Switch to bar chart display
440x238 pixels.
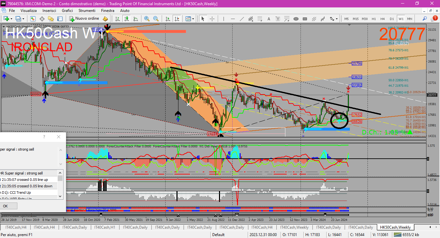pyautogui.click(x=118, y=19)
